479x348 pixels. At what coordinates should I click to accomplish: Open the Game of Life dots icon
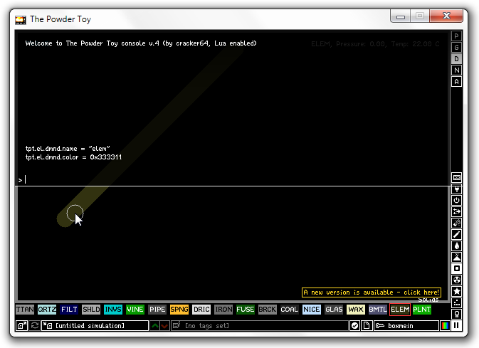pyautogui.click(x=457, y=302)
